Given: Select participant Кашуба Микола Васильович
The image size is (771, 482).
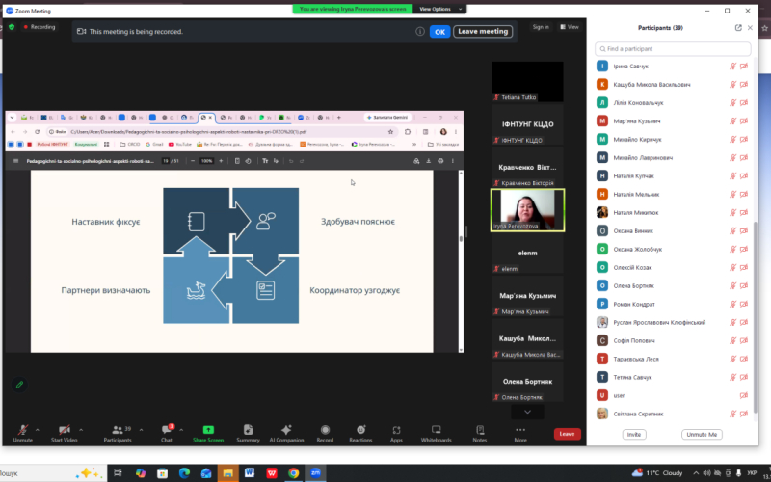Looking at the screenshot, I should click(x=673, y=84).
